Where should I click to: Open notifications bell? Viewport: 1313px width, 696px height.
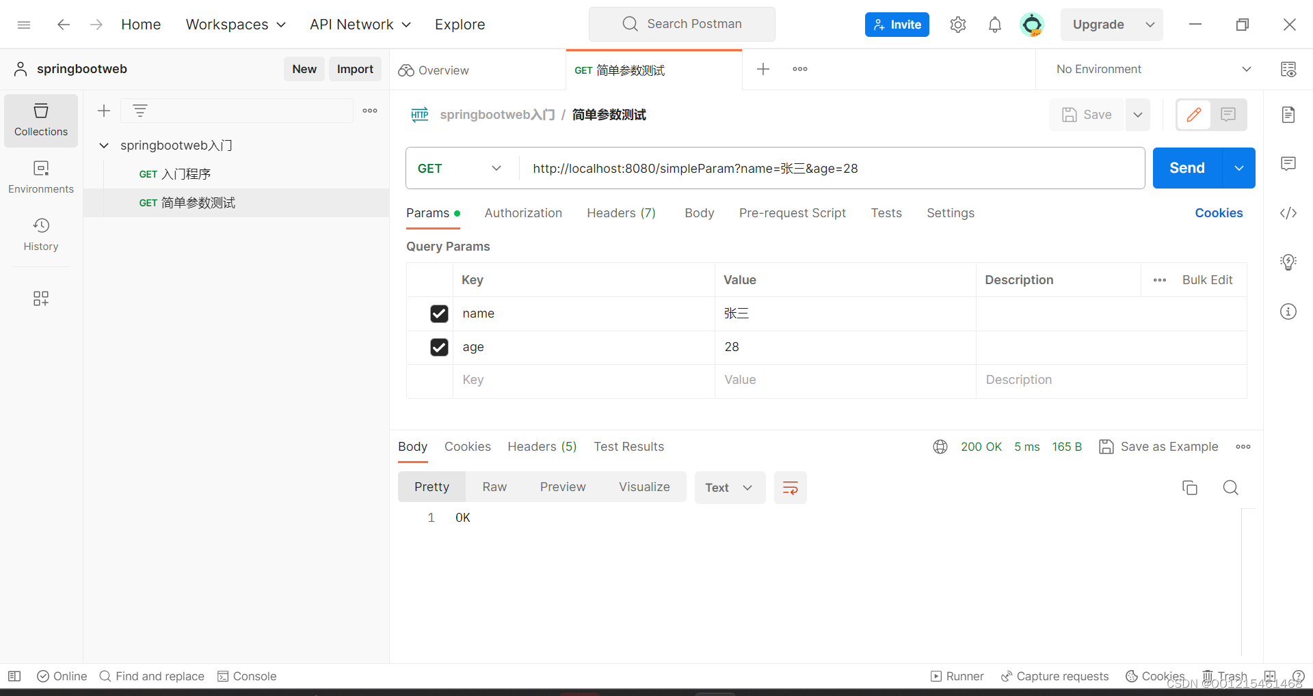tap(995, 25)
